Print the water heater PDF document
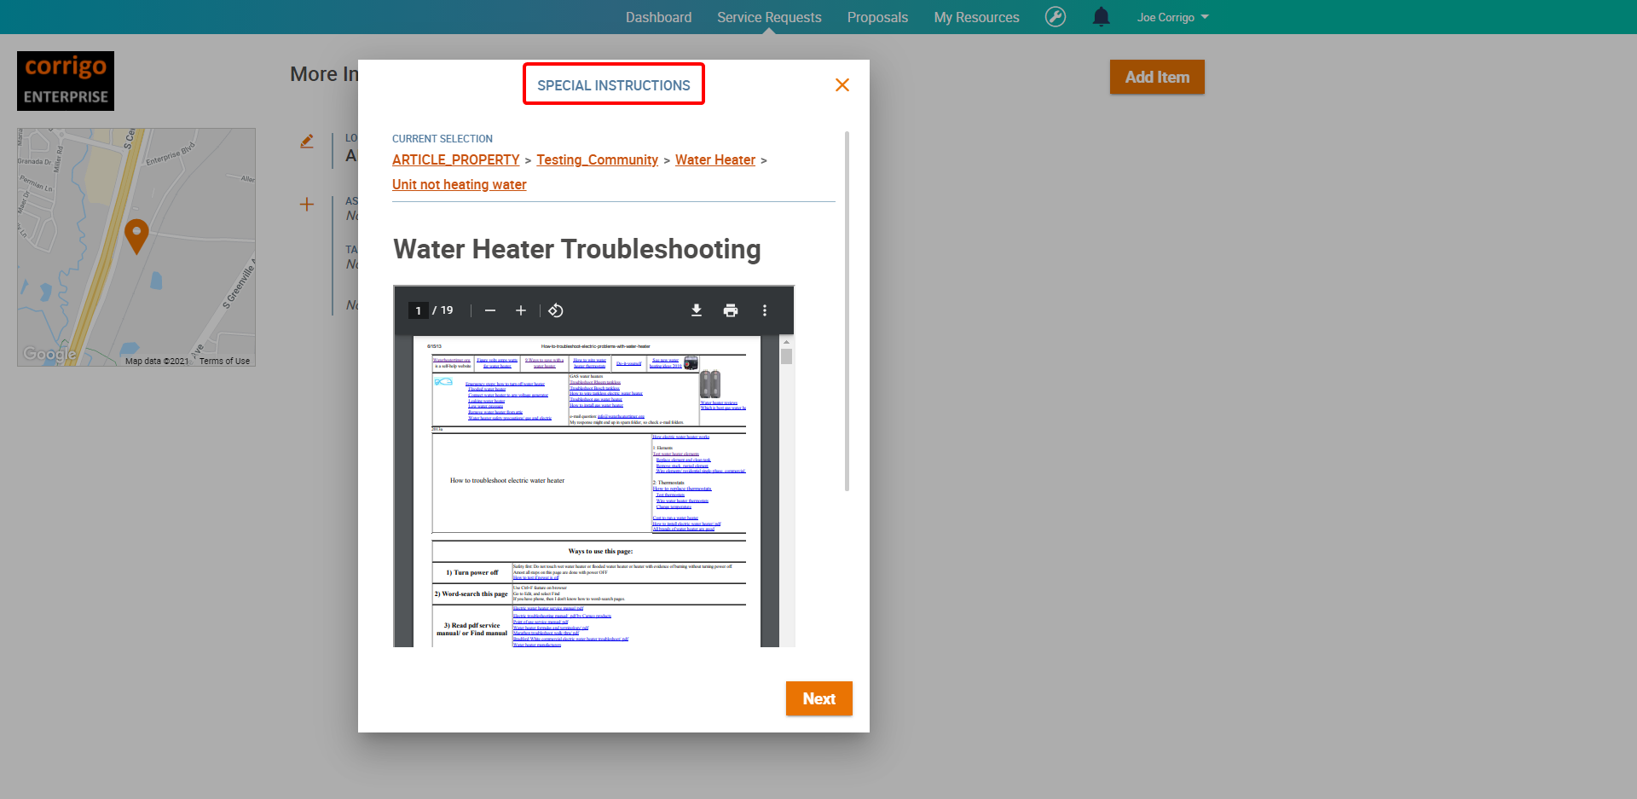 (x=730, y=310)
